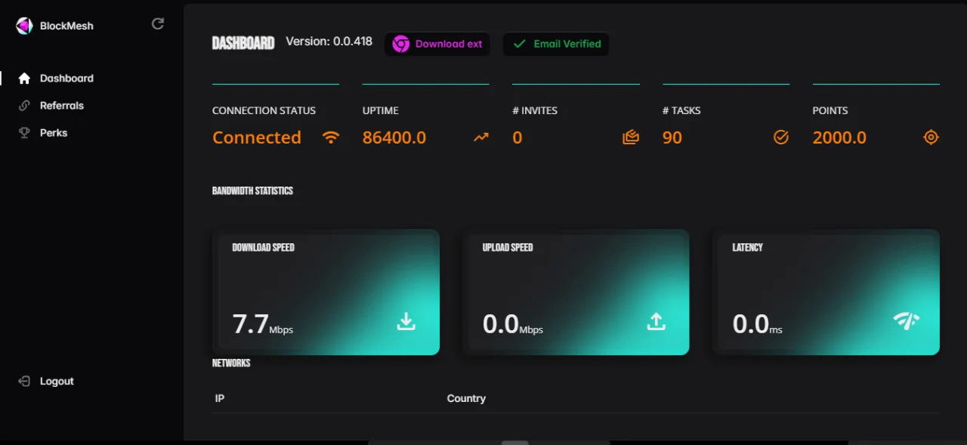Screen dimensions: 967x445
Task: Click the invites envelope icon
Action: [631, 138]
